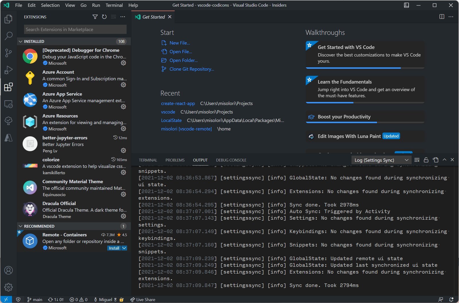Click the Filter Extensions funnel icon
Screen dimensions: 459x303
tap(95, 17)
